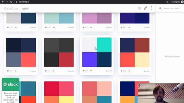184x103 pixels.
Task: Like the cream-red palette with 356 likes
Action: pyautogui.click(x=123, y=71)
